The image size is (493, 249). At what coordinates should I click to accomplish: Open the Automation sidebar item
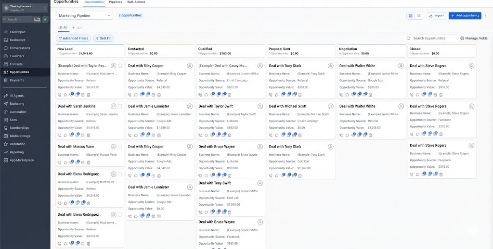pos(18,112)
